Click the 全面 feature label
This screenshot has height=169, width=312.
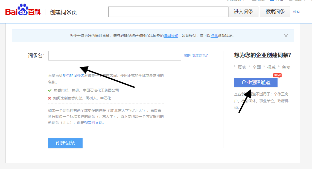click(x=257, y=67)
